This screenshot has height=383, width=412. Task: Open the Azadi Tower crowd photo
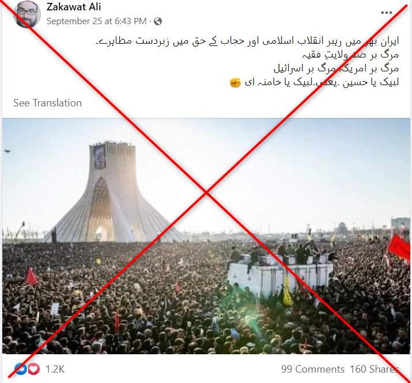pos(206,236)
